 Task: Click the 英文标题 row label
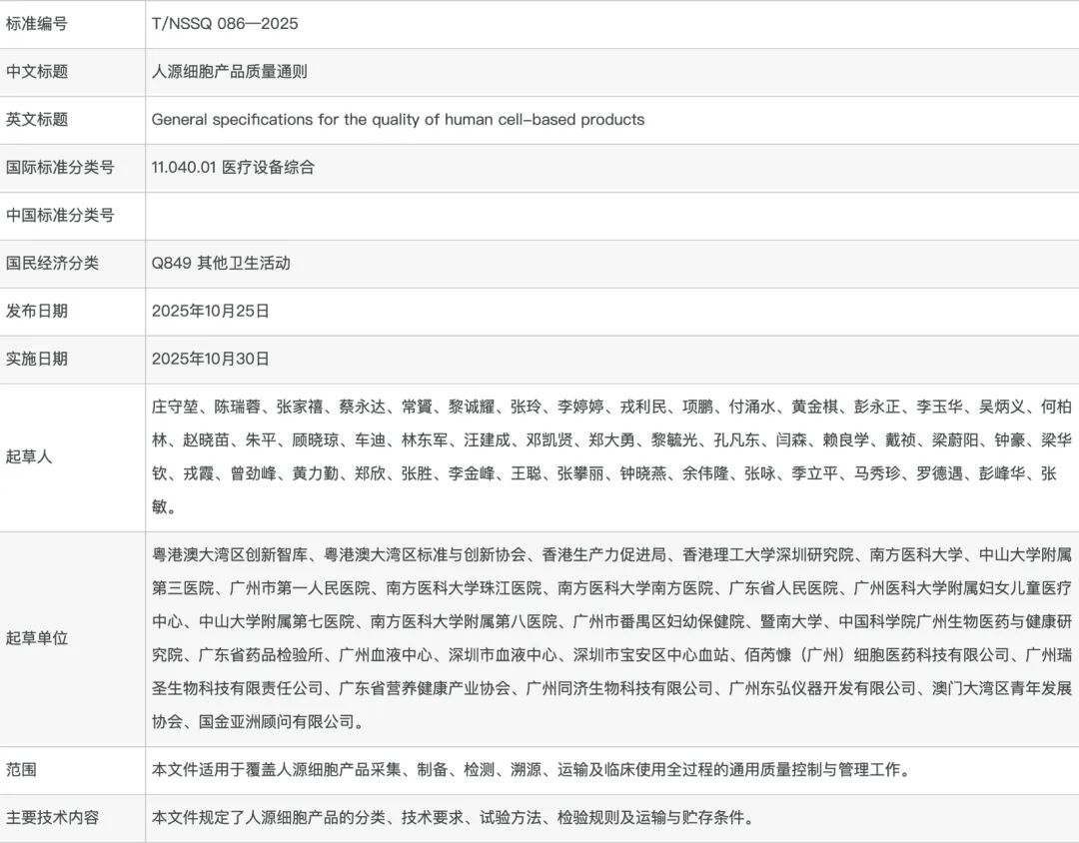(37, 120)
